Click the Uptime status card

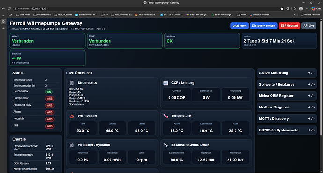[279, 41]
